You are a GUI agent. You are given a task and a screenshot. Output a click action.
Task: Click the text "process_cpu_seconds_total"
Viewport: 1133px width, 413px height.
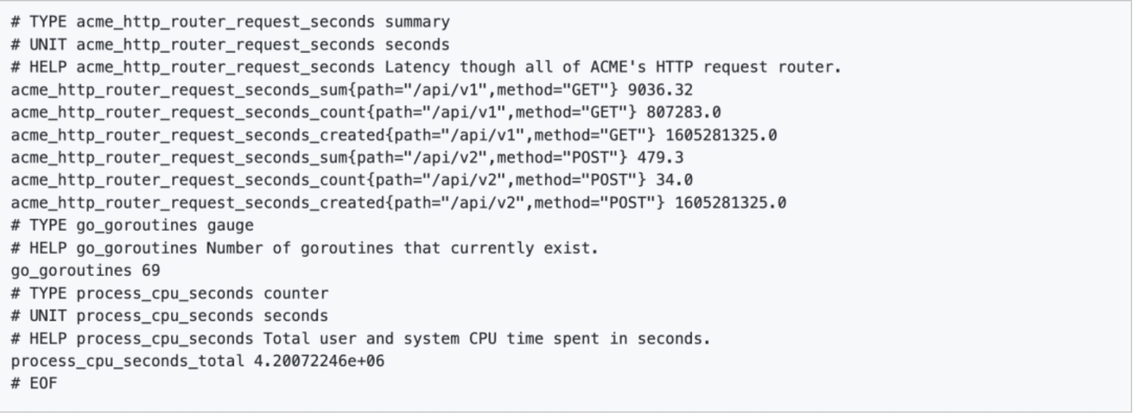tap(127, 361)
